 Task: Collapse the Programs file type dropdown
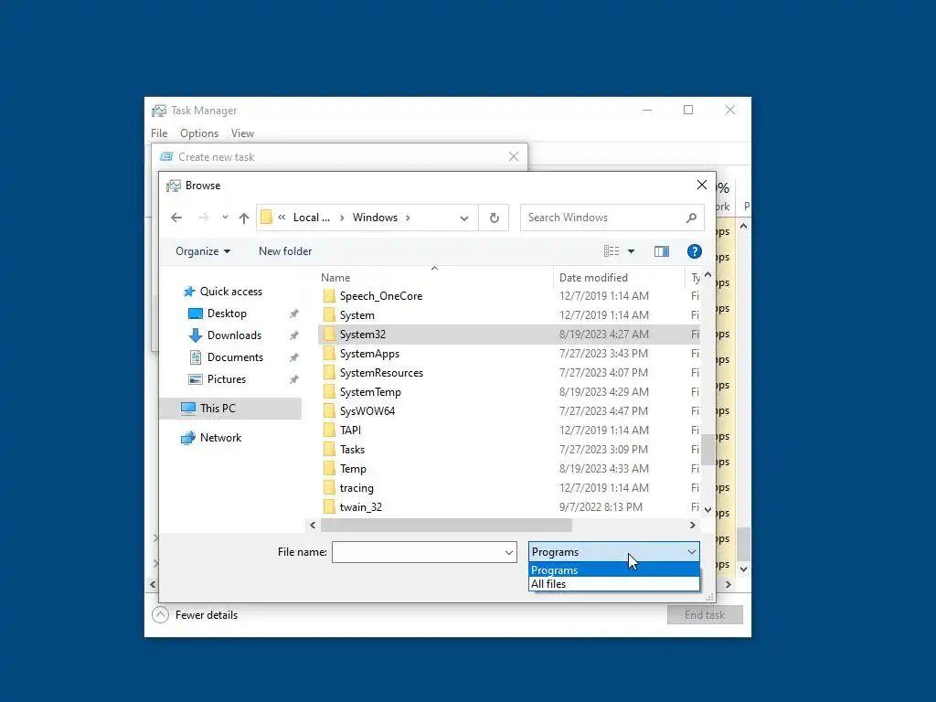coord(691,552)
